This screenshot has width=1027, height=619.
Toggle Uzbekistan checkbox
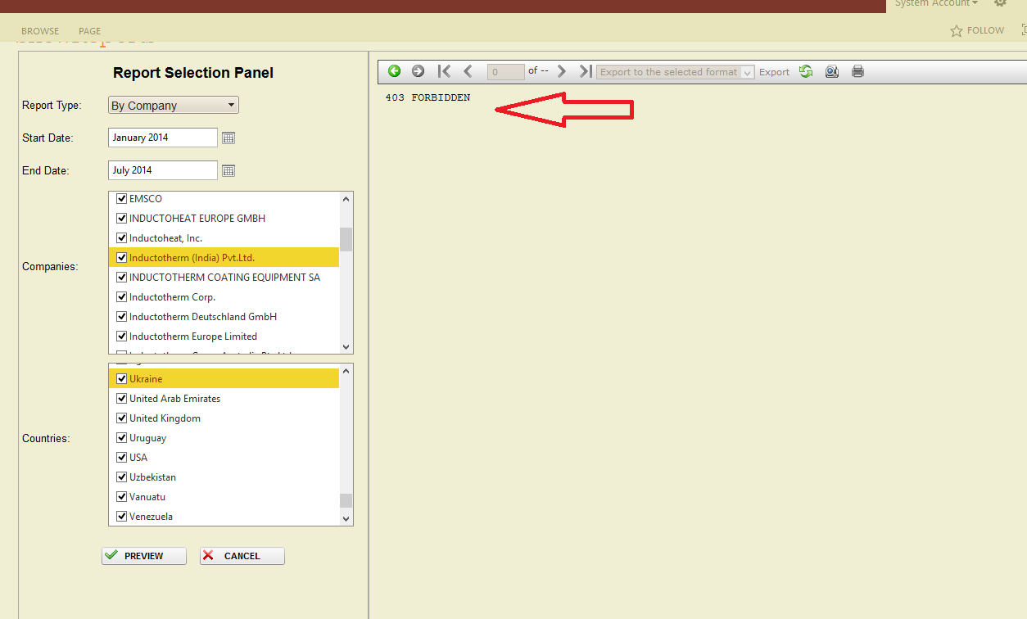pos(122,477)
